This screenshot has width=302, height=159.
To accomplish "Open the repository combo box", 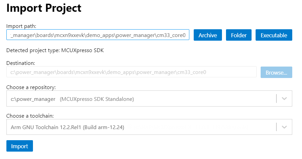I will click(141, 99).
